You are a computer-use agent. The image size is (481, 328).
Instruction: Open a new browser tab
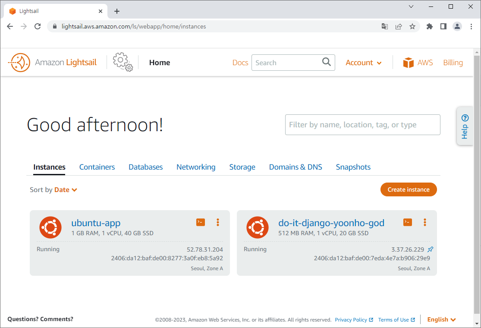click(117, 11)
